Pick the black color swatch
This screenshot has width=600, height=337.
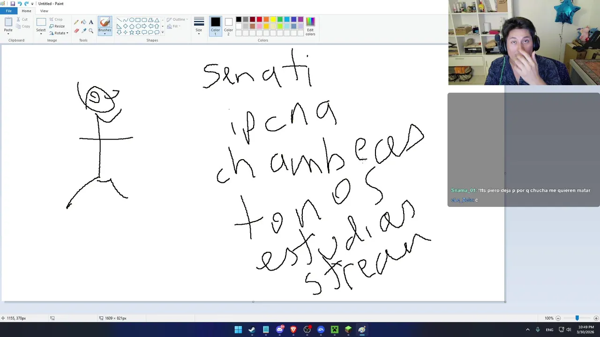[x=239, y=20]
